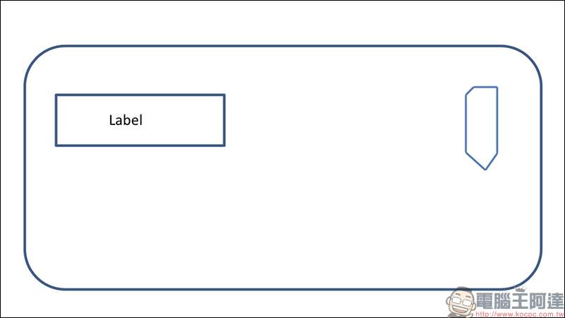This screenshot has height=318, width=565.
Task: Click the bottom border of the Label rectangle
Action: pos(140,146)
